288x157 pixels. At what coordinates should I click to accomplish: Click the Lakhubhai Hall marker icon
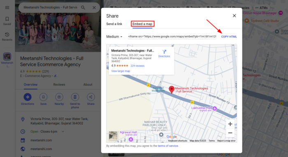(x=214, y=109)
